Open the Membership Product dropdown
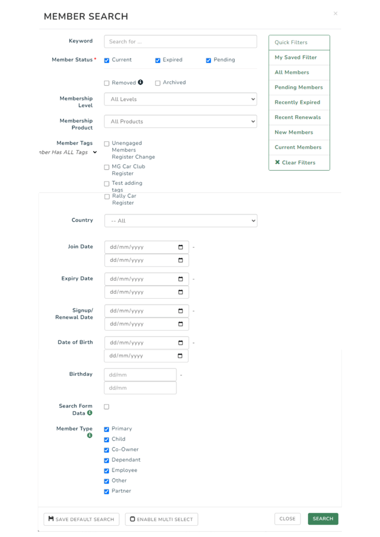 coord(180,121)
